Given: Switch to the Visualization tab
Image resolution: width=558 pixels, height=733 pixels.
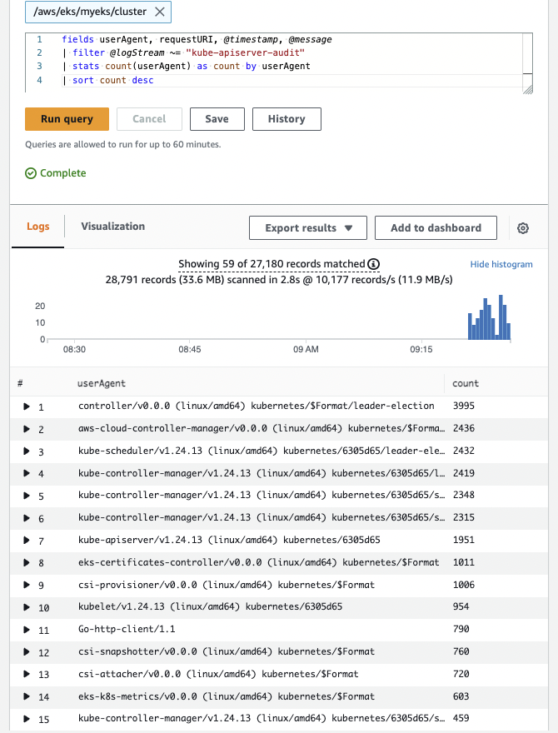Looking at the screenshot, I should pyautogui.click(x=112, y=227).
